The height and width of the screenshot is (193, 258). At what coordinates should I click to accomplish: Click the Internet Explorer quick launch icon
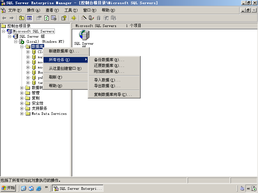pyautogui.click(x=39, y=188)
